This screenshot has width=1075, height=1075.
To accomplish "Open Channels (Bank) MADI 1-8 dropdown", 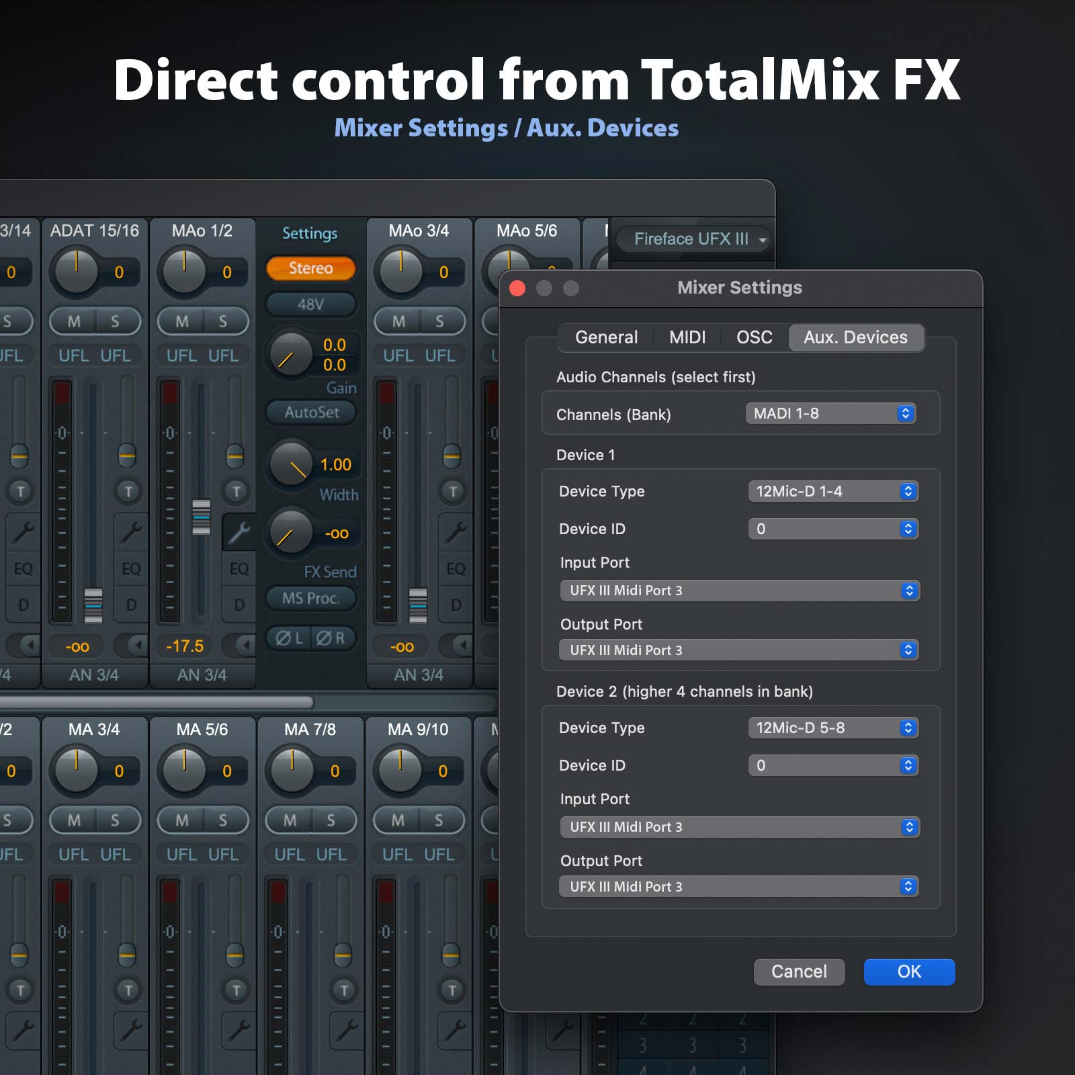I will tap(830, 413).
